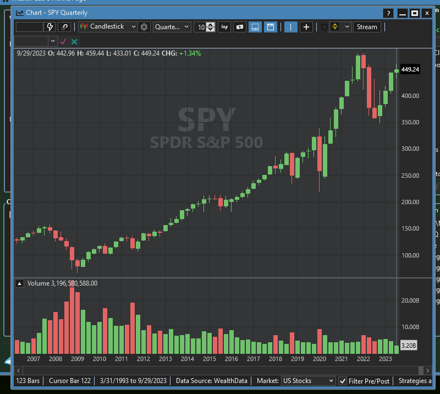Click the help question mark button

[388, 13]
